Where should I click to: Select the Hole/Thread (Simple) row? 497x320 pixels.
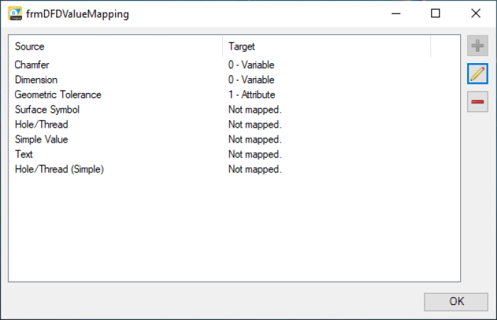[59, 169]
